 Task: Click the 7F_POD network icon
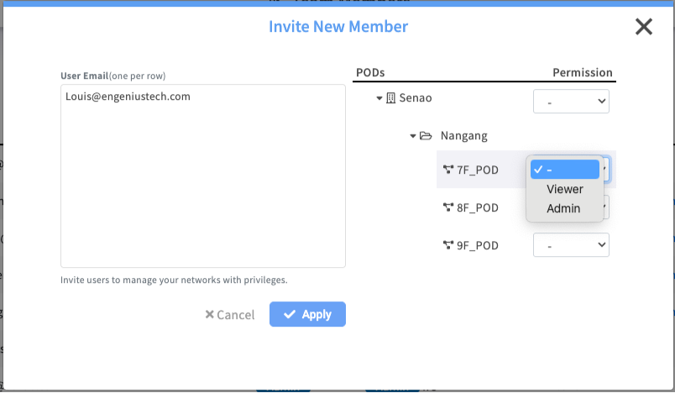pyautogui.click(x=447, y=170)
